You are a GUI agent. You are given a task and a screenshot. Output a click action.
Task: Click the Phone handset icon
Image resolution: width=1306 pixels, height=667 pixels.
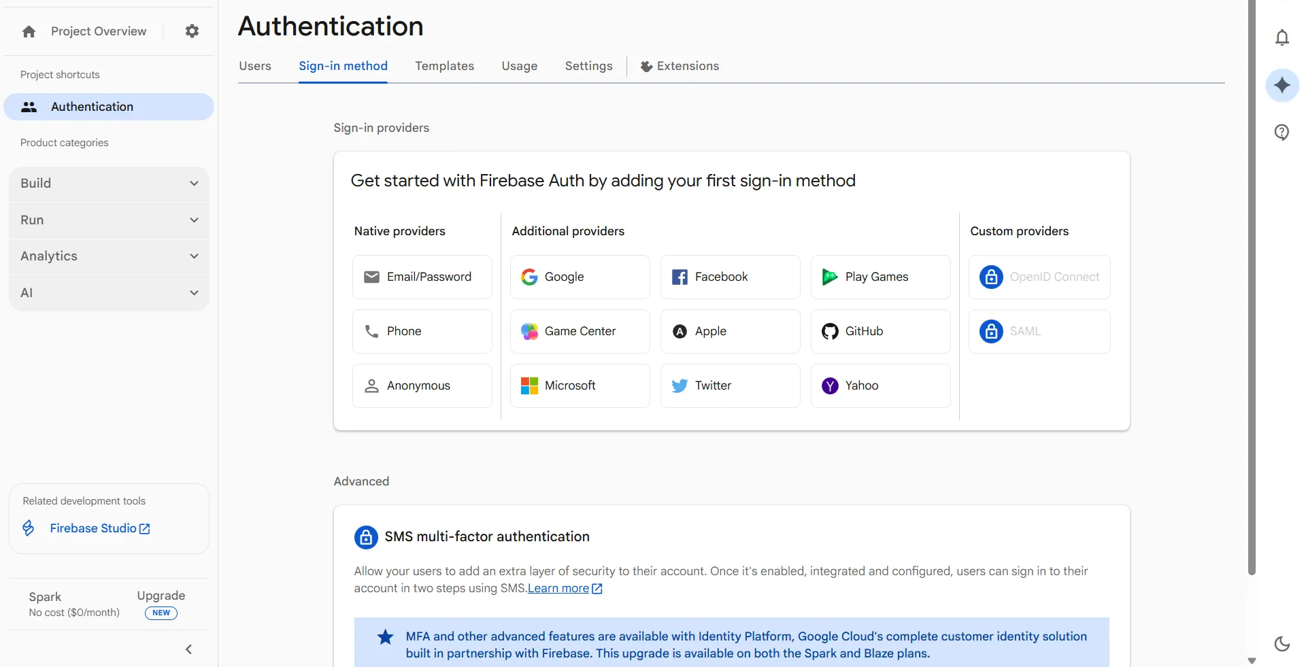[371, 331]
